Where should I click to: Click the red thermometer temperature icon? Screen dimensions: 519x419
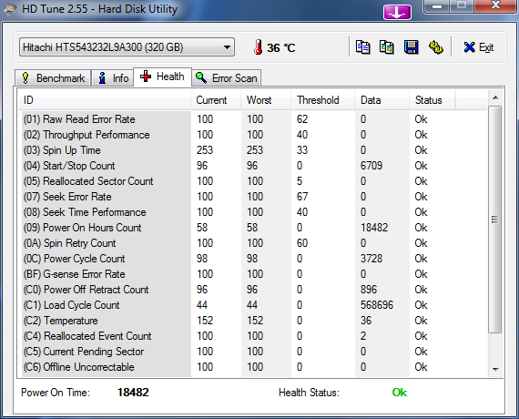(x=259, y=47)
